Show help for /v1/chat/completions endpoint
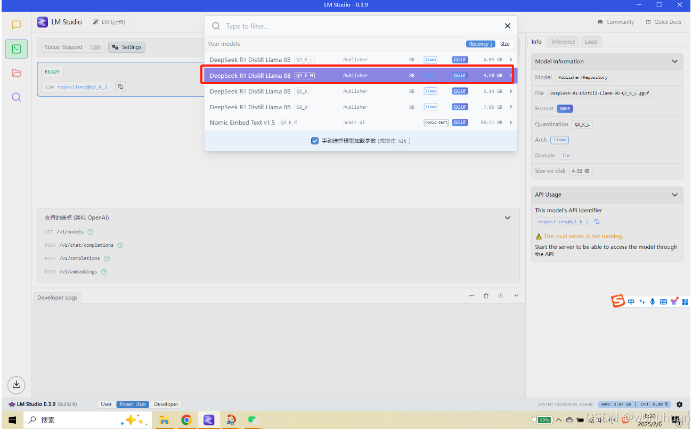The image size is (692, 429). coord(120,245)
